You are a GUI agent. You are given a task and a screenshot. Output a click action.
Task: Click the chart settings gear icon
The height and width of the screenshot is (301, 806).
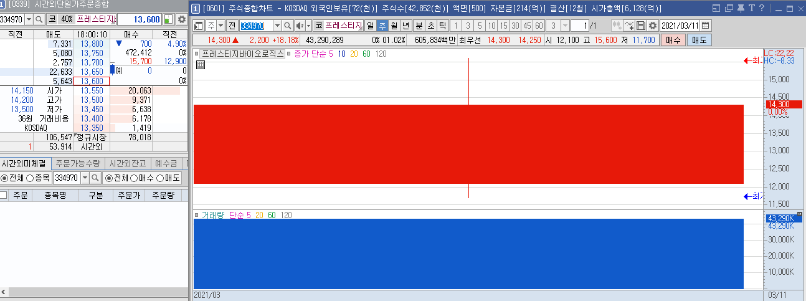tap(652, 26)
